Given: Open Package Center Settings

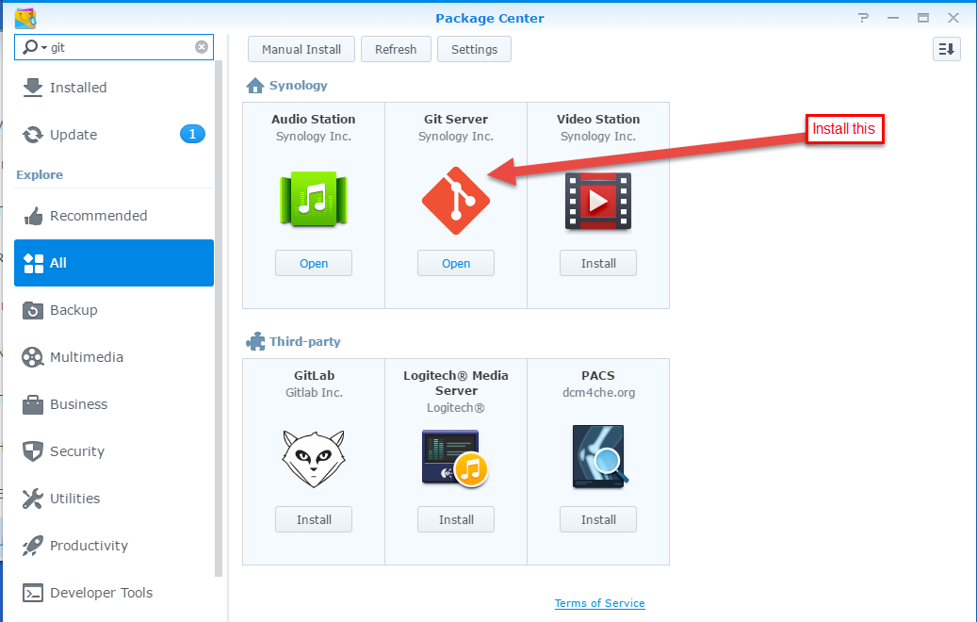Looking at the screenshot, I should [x=474, y=49].
